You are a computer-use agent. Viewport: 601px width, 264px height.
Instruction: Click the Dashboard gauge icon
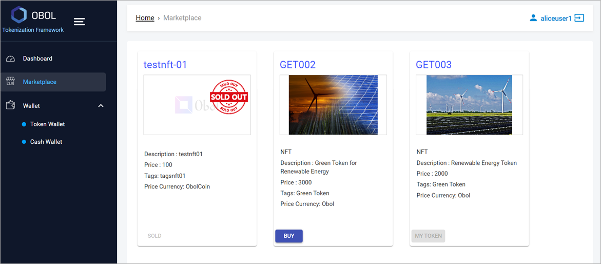pos(10,59)
